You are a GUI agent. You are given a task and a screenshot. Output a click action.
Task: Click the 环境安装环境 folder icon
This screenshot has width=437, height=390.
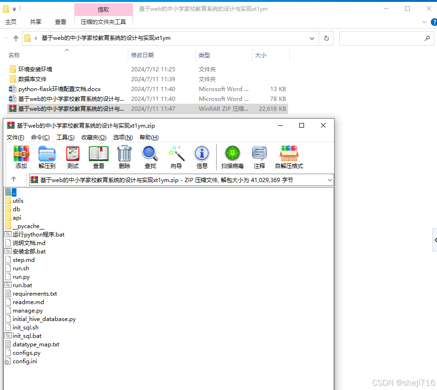click(x=13, y=69)
